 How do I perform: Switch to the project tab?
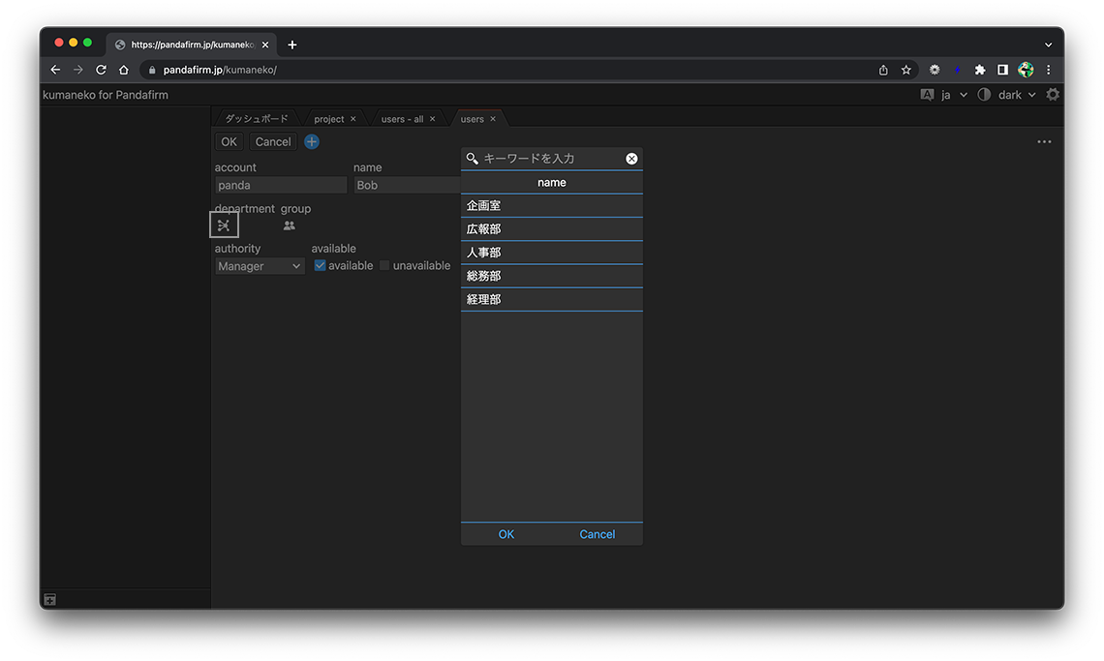coord(329,119)
